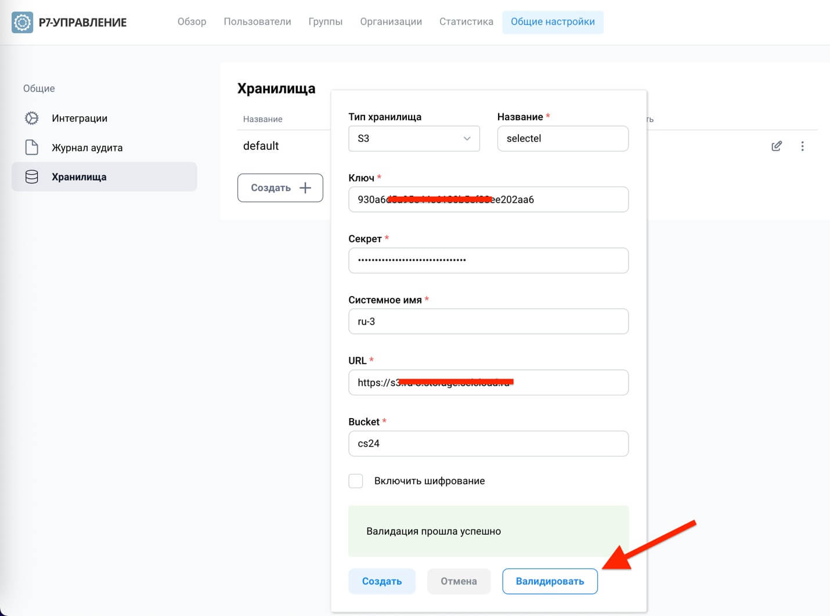Focus the Секрет password field
The width and height of the screenshot is (830, 616).
pos(488,260)
